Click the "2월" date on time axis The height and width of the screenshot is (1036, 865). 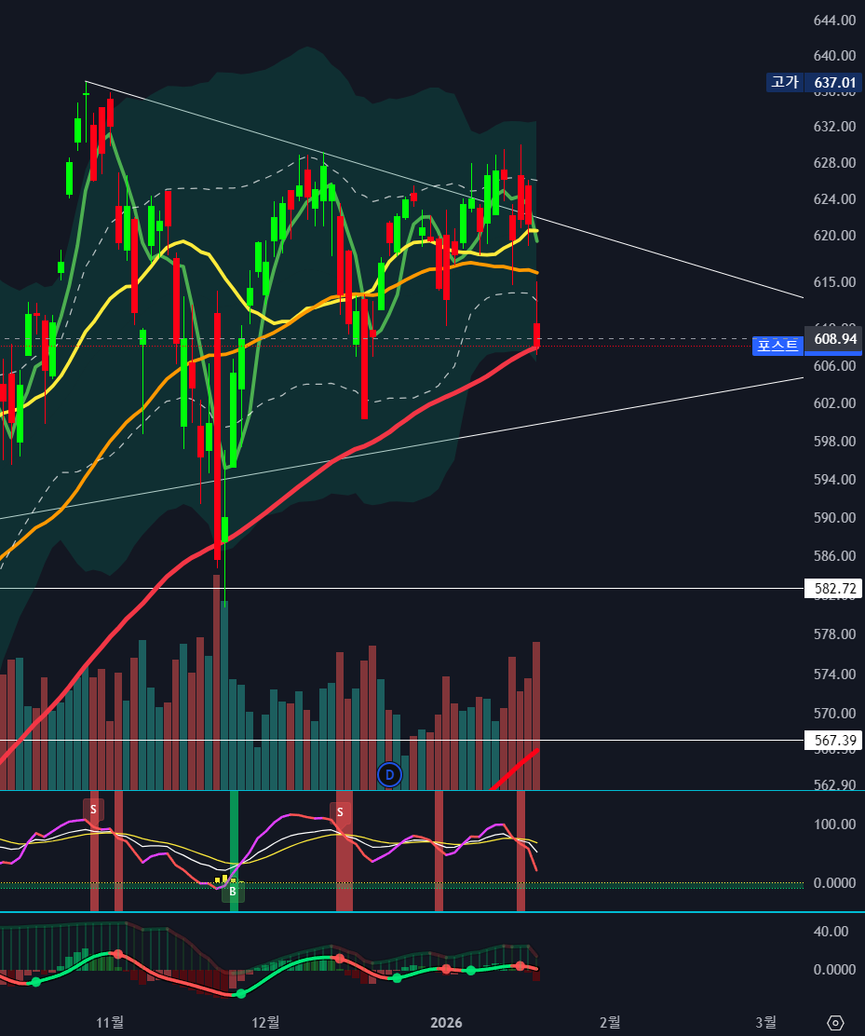coord(610,1022)
